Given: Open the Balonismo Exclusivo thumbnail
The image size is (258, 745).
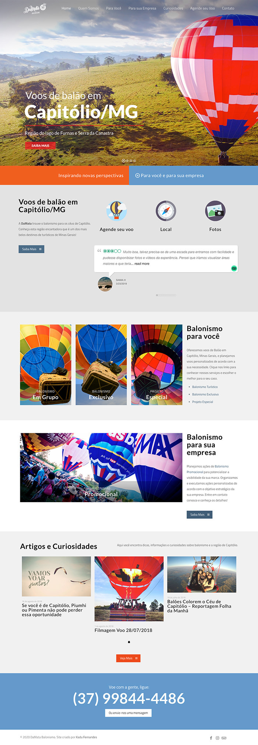Looking at the screenshot, I should [x=101, y=365].
